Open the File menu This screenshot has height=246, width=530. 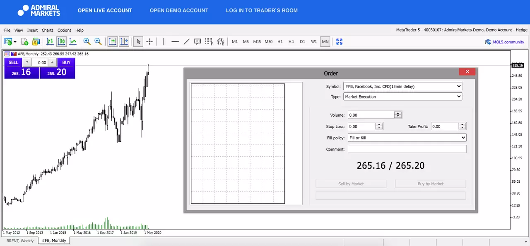pyautogui.click(x=7, y=30)
